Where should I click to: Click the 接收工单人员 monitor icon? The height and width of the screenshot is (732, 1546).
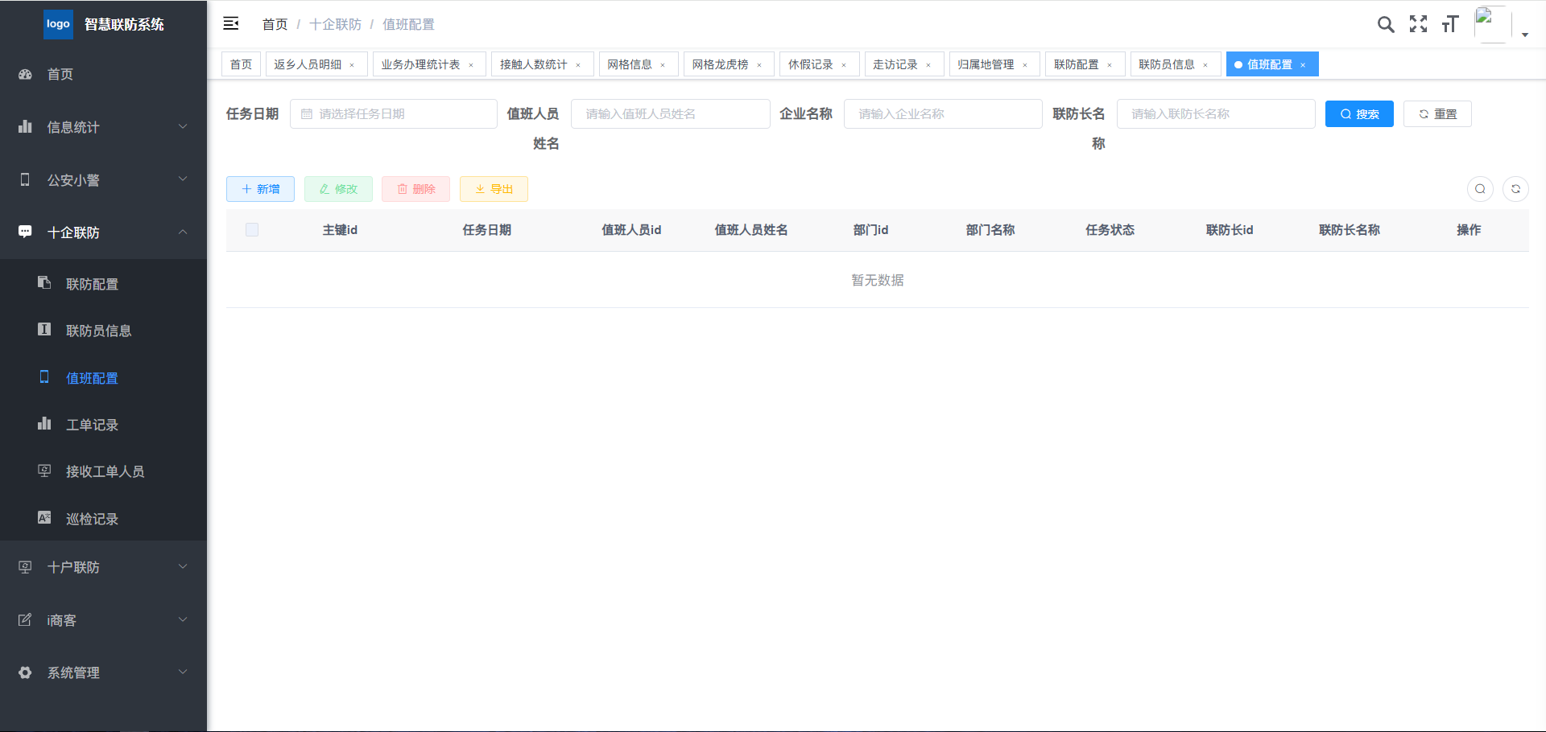[x=44, y=471]
